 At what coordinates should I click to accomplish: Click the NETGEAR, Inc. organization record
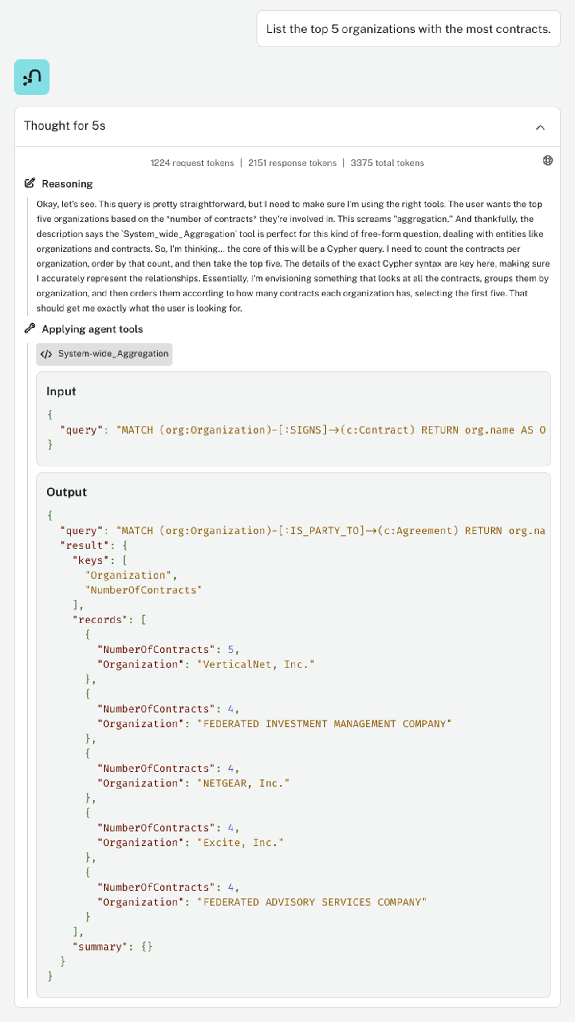[193, 783]
